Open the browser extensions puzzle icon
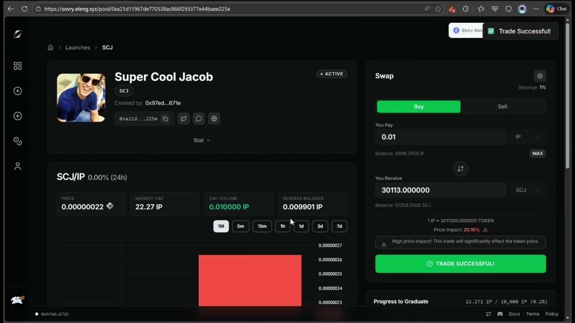Screen dimensions: 575x323 pyautogui.click(x=465, y=9)
